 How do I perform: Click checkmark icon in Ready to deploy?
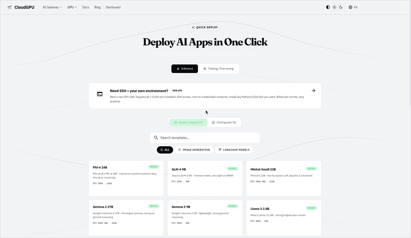click(x=175, y=122)
